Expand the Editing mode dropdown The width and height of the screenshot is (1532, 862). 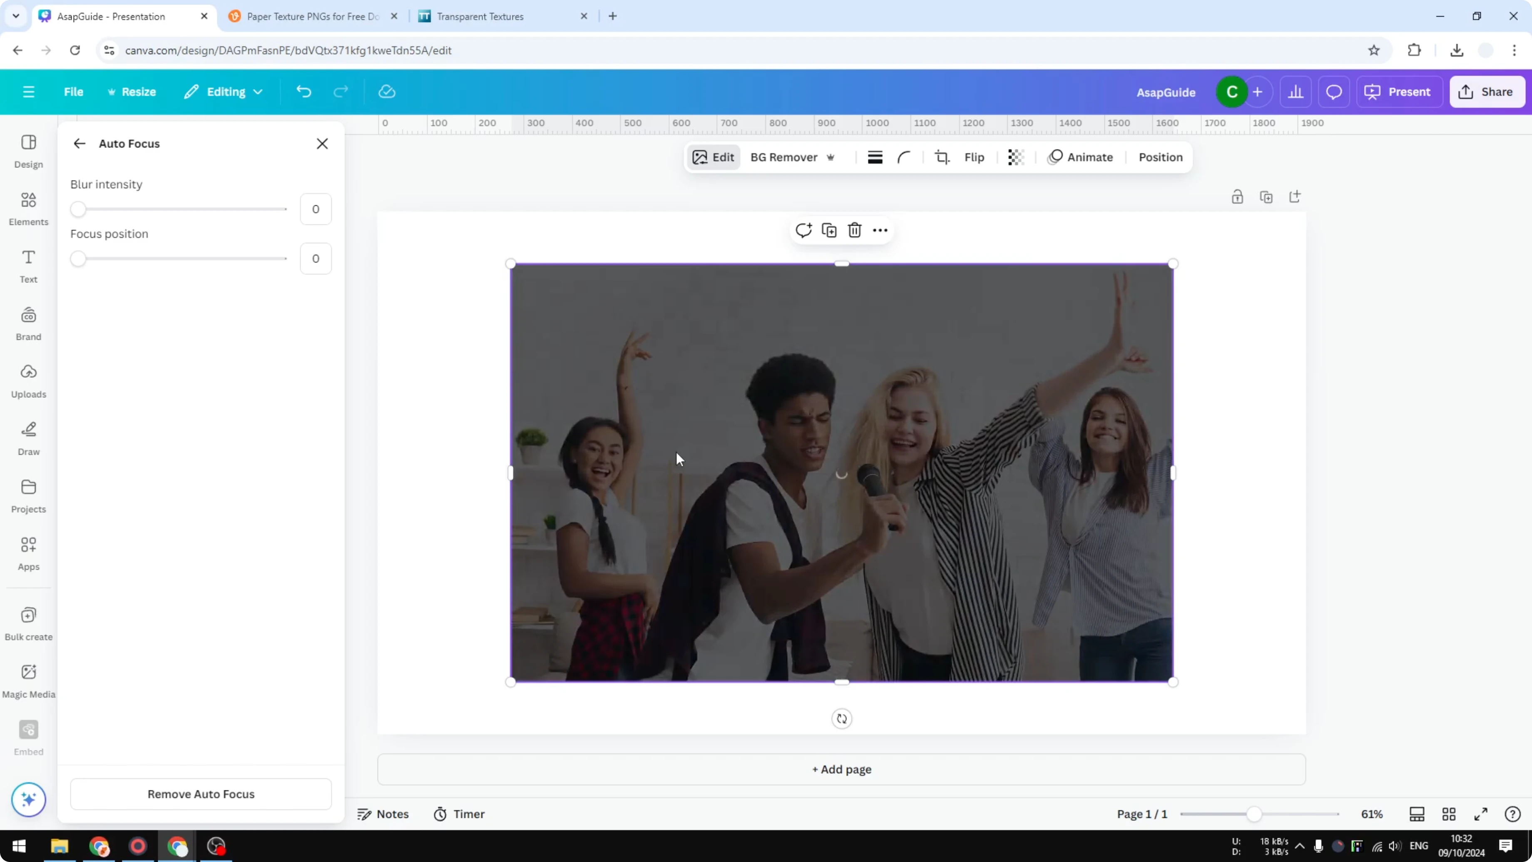click(x=224, y=92)
